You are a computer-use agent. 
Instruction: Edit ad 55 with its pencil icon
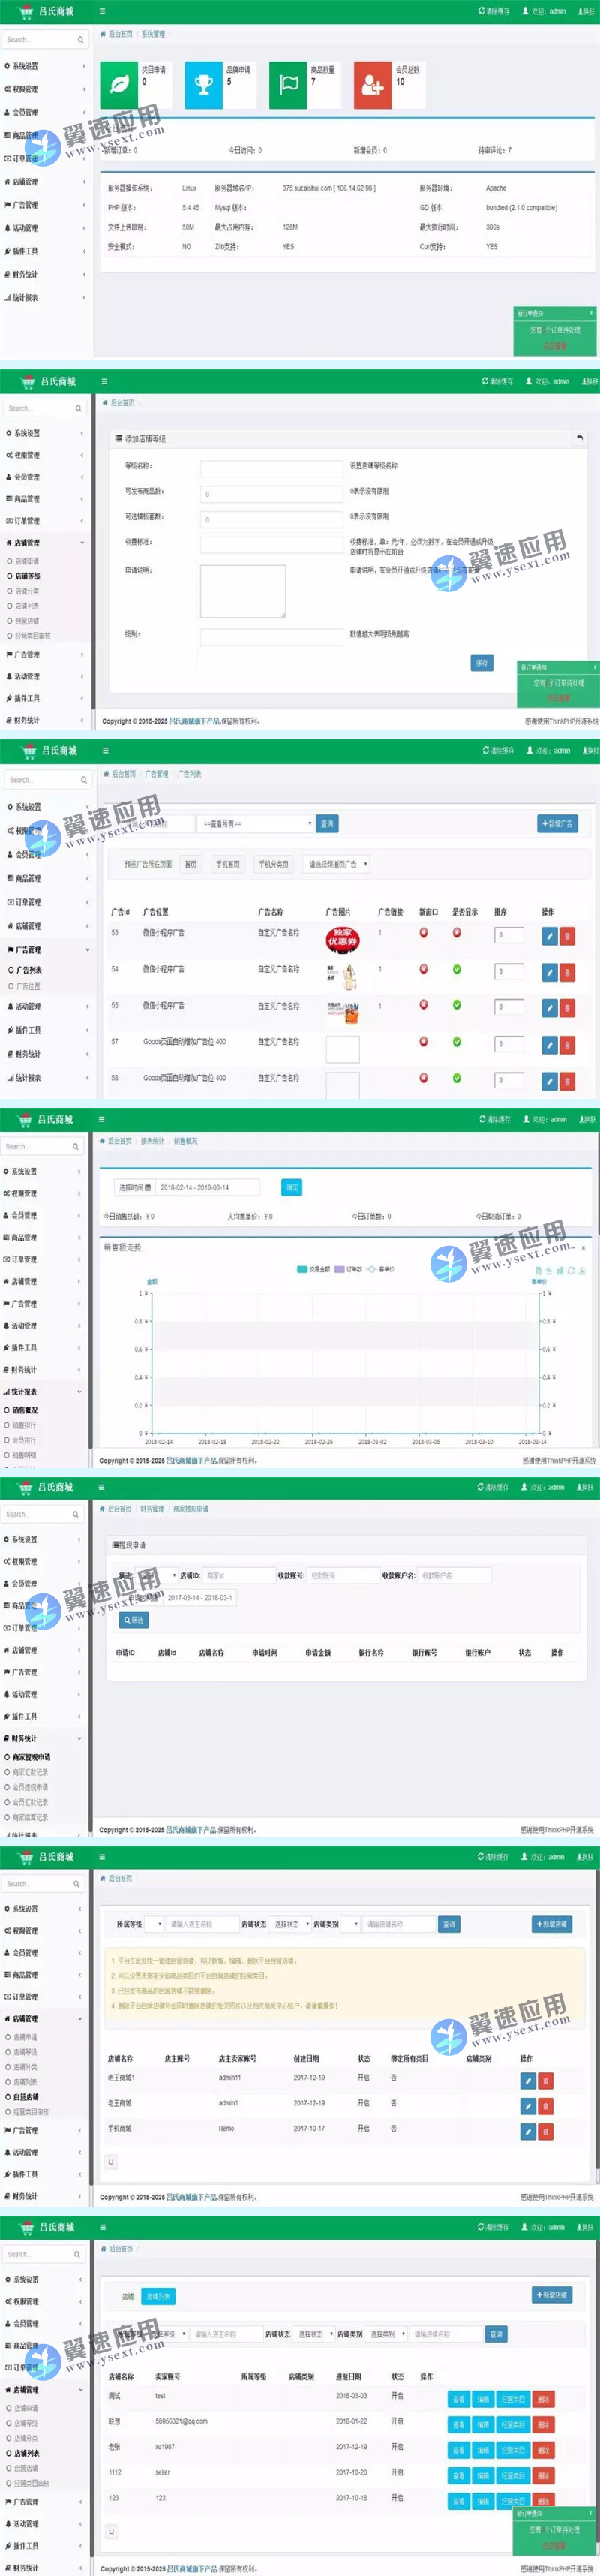coord(549,1008)
